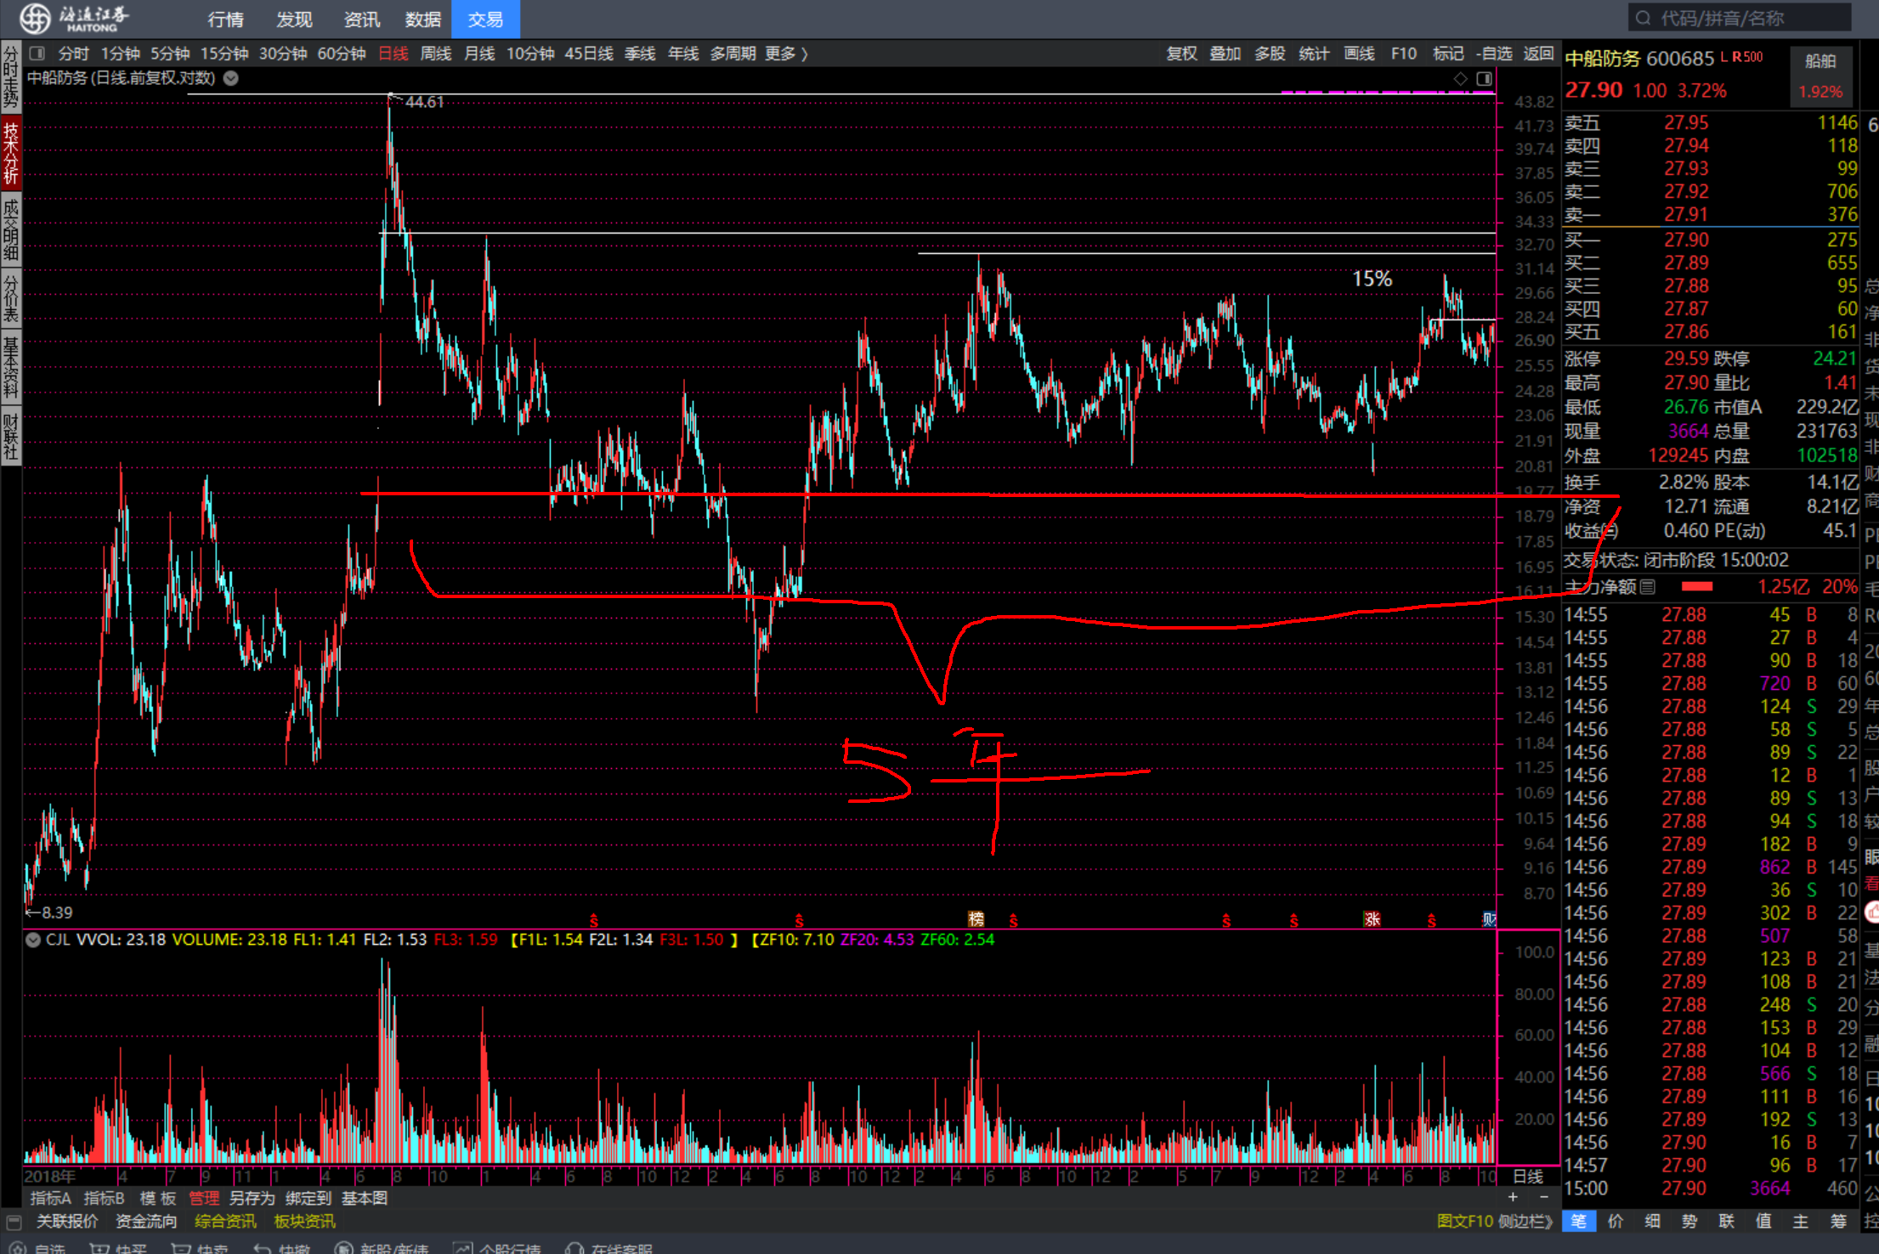Viewport: 1879px width, 1254px height.
Task: Toggle the round arrow beside the CJL indicator
Action: (33, 940)
